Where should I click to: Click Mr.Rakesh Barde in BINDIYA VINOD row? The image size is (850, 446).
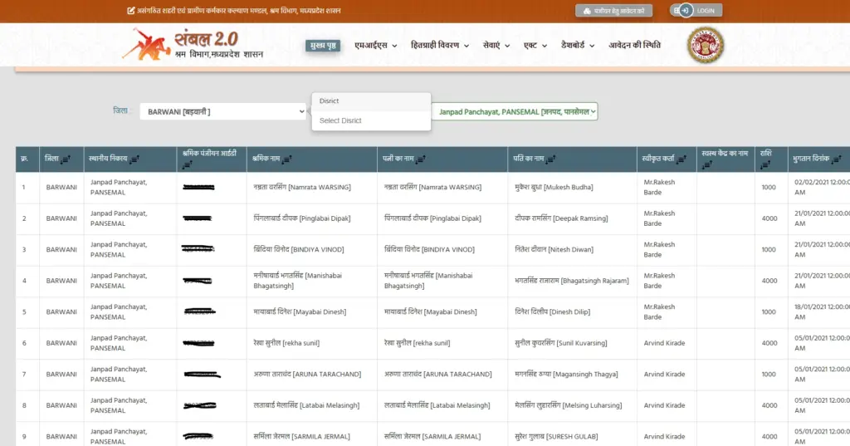click(x=659, y=250)
